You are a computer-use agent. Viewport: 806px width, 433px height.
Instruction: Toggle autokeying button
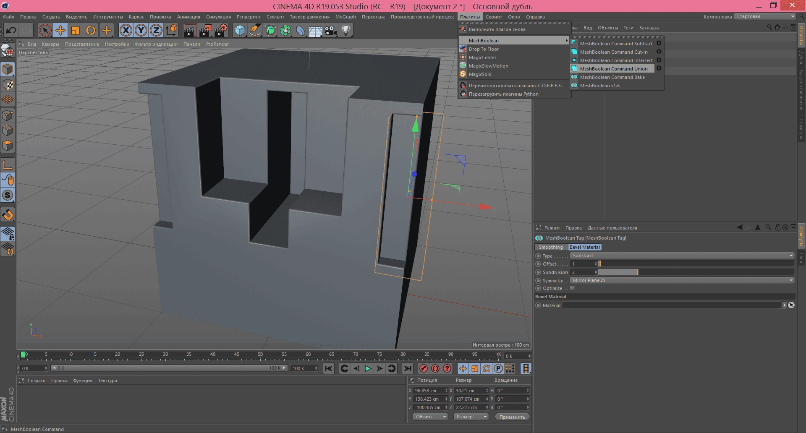click(435, 368)
